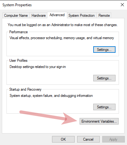Open the Environment Variables dialog
Image resolution: width=127 pixels, height=145 pixels.
[x=99, y=121]
